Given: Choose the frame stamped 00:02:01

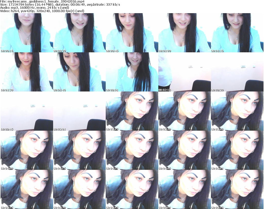Looking at the screenshot, I should click(132, 72).
